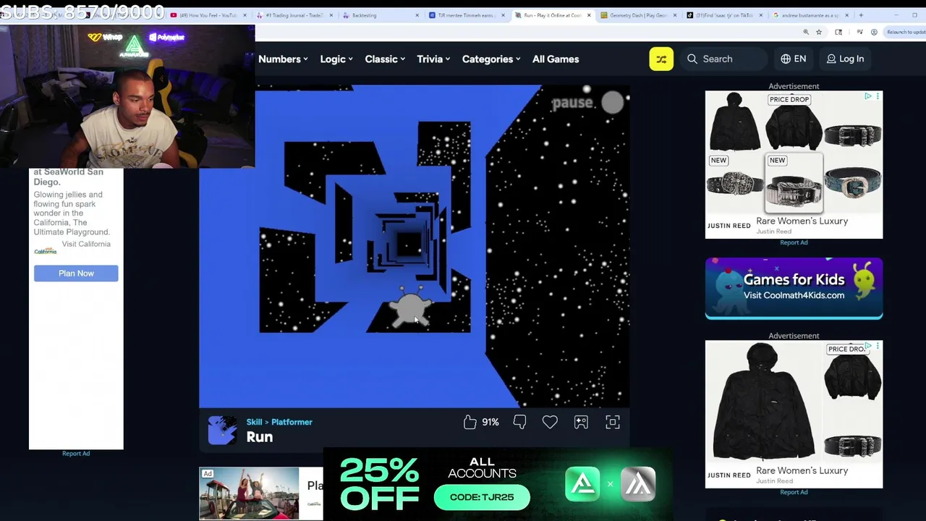
Task: Bookmark this page with star icon
Action: click(819, 32)
